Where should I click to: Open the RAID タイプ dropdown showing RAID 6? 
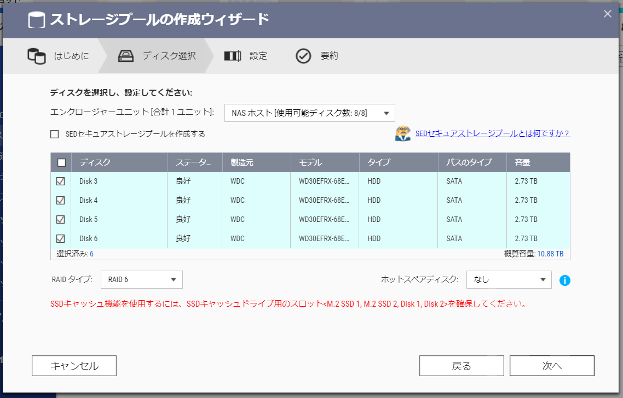141,280
